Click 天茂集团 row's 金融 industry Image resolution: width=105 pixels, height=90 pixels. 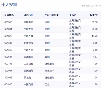click(x=47, y=57)
